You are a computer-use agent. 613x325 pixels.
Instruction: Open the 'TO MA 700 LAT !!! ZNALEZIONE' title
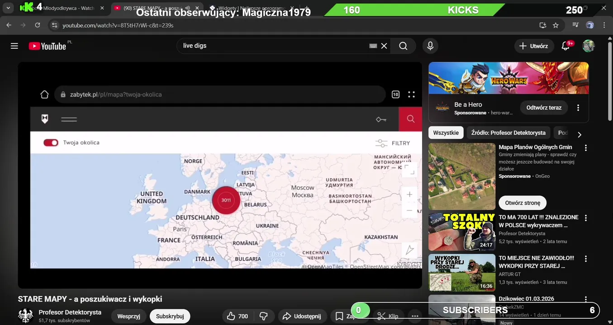pos(538,221)
